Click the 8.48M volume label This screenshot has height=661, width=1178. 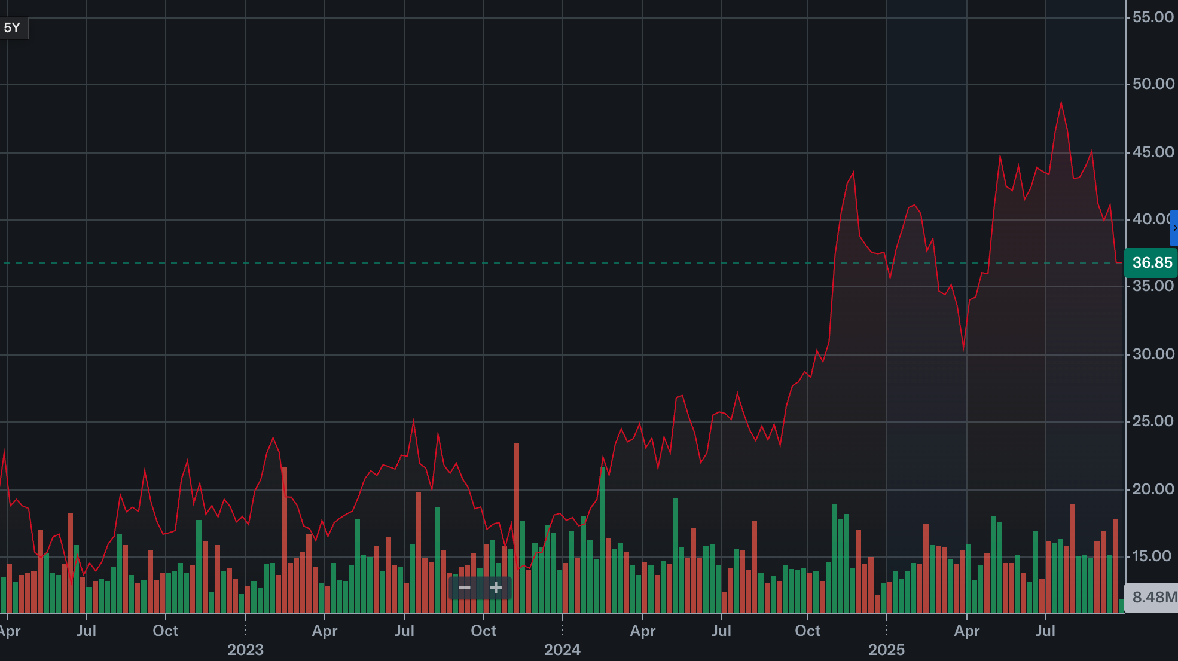tap(1153, 597)
